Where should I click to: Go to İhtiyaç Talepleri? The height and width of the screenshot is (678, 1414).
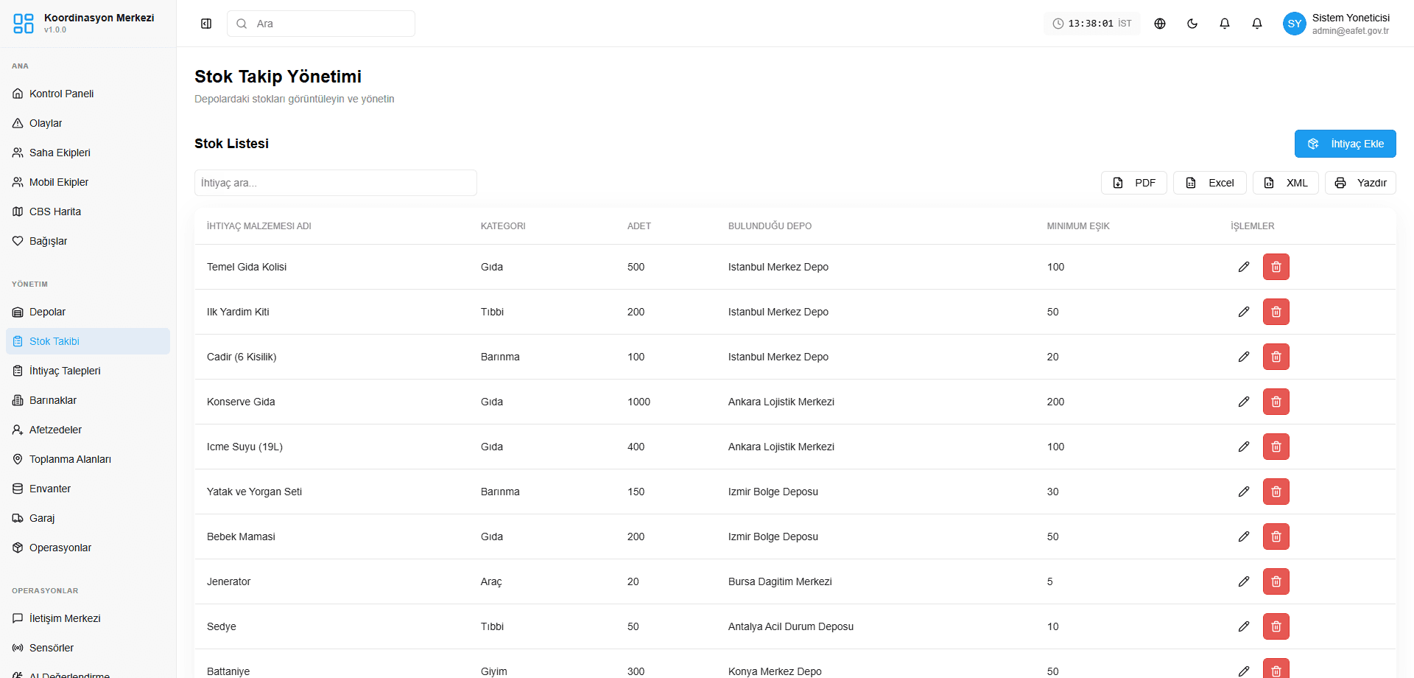coord(88,371)
